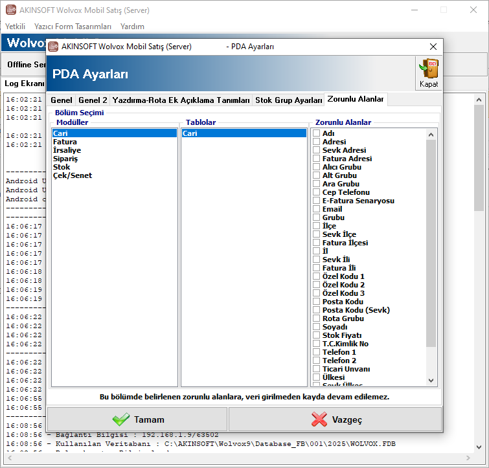Image resolution: width=489 pixels, height=468 pixels.
Task: Click the AKINSOFT app icon in dialog title bar
Action: coord(53,47)
